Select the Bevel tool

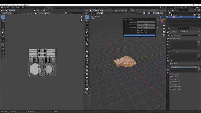coord(87,60)
